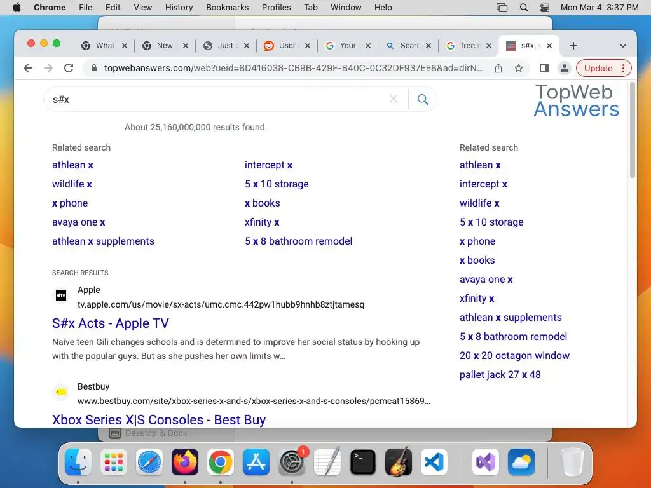The height and width of the screenshot is (488, 651).
Task: Open the View menu
Action: coord(142,7)
